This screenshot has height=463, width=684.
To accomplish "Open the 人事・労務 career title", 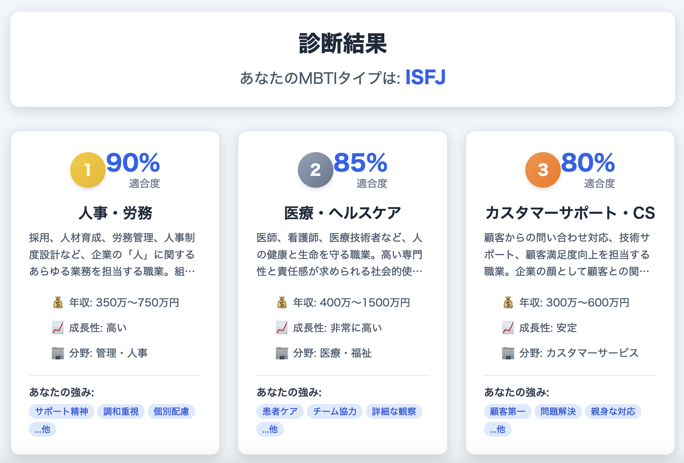I will pyautogui.click(x=115, y=213).
